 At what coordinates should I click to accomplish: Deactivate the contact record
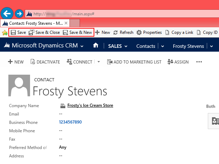pyautogui.click(x=45, y=62)
